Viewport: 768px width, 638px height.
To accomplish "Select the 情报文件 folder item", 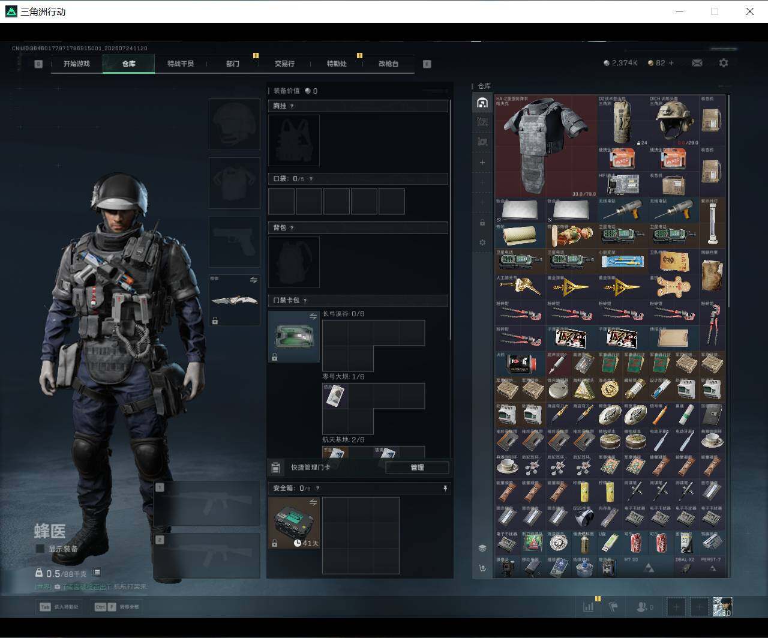I will point(674,338).
